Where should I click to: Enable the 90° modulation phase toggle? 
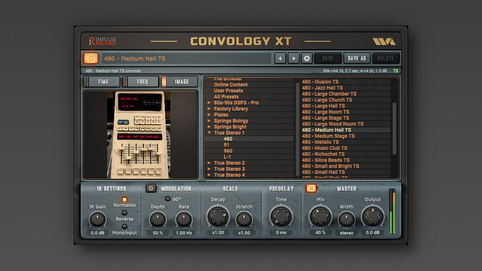167,199
